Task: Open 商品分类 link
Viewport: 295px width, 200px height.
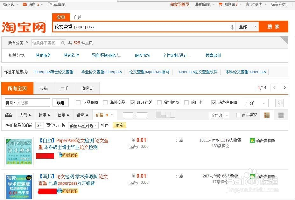Action: coord(278,4)
